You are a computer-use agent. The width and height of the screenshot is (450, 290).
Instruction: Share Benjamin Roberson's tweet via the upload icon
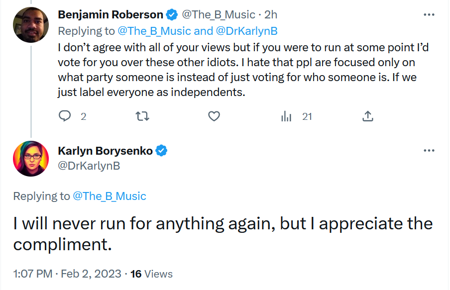click(368, 116)
